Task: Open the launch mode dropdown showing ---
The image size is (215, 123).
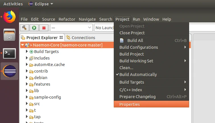Action: click(71, 28)
